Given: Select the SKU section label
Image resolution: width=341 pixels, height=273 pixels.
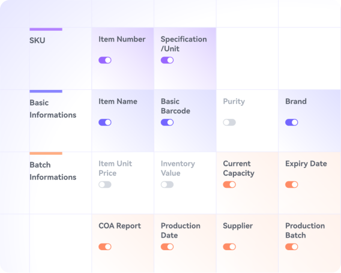Looking at the screenshot, I should (x=37, y=40).
